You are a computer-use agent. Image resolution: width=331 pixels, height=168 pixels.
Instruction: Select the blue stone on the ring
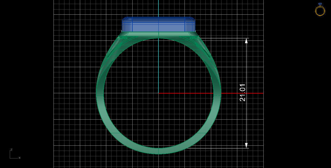pos(158,24)
